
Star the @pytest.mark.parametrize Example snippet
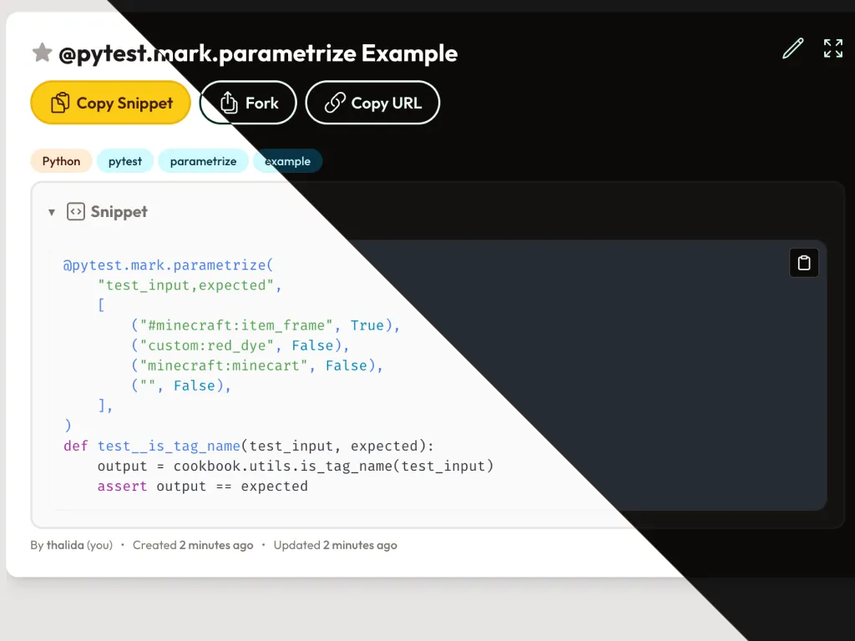point(42,53)
